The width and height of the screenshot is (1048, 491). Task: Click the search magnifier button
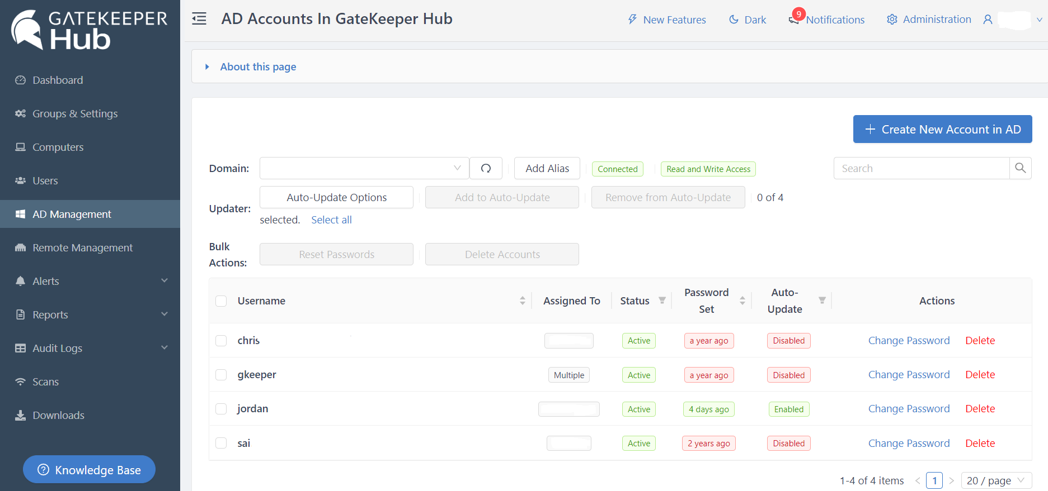coord(1020,168)
